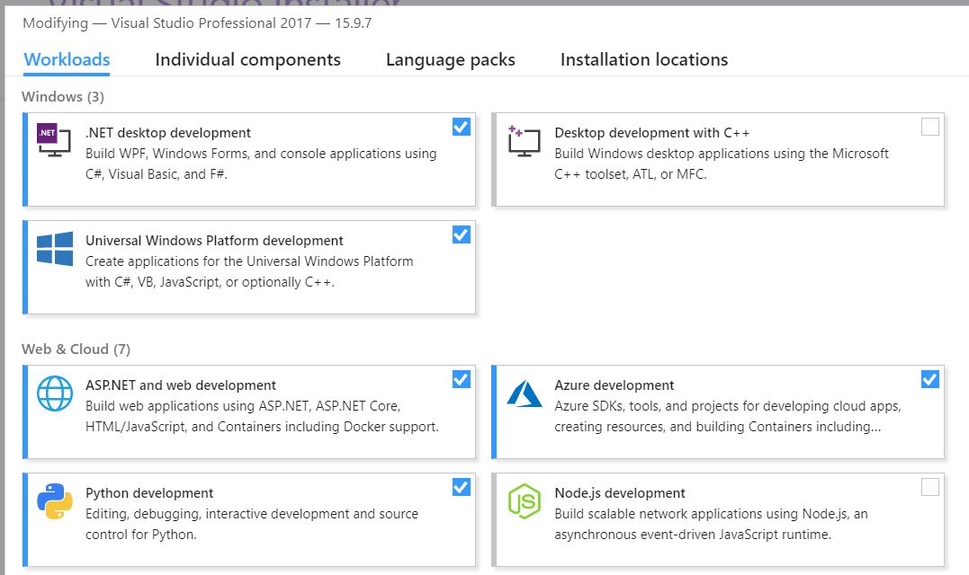Screen dimensions: 969x575
Task: Click the Universal Windows Platform logo icon
Action: [x=54, y=249]
